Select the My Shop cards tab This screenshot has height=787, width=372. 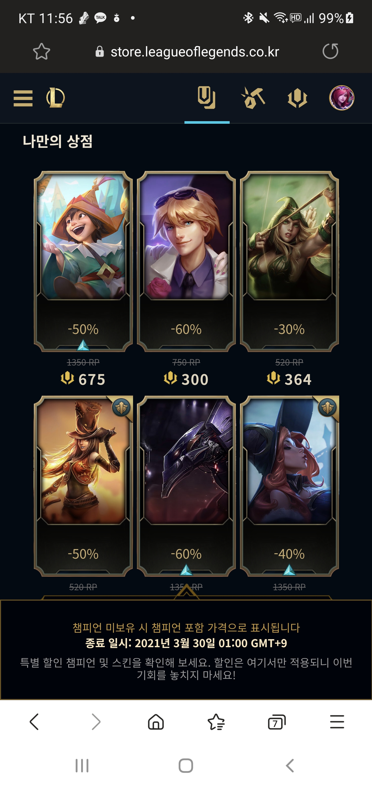click(x=207, y=98)
